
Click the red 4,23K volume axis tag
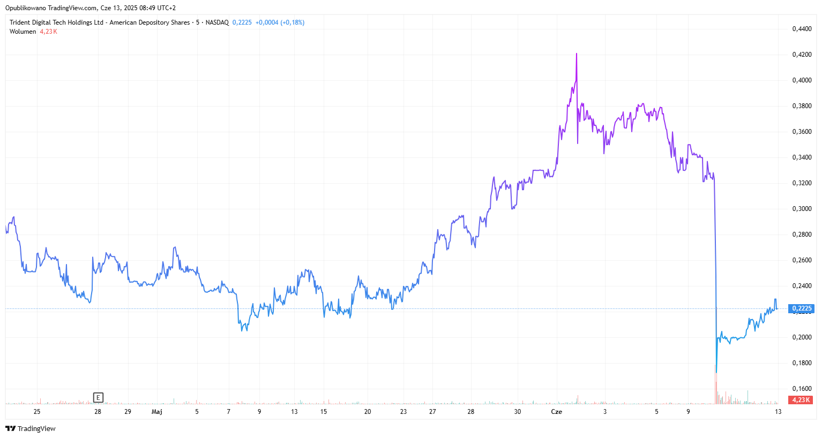[x=801, y=400]
